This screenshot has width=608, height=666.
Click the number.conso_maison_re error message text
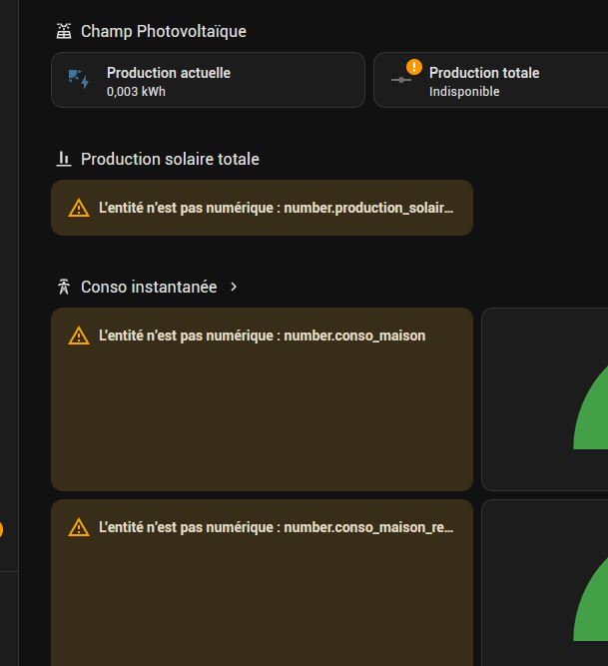click(x=276, y=527)
